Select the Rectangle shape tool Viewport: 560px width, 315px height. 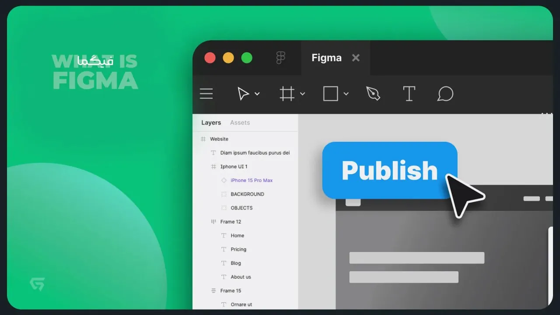tap(330, 94)
